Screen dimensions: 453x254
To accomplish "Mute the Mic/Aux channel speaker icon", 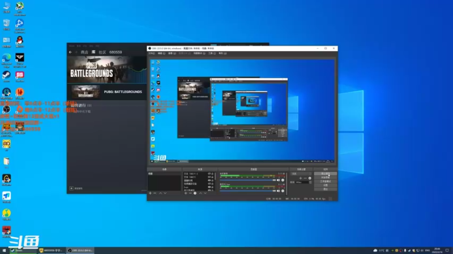I will point(279,191).
